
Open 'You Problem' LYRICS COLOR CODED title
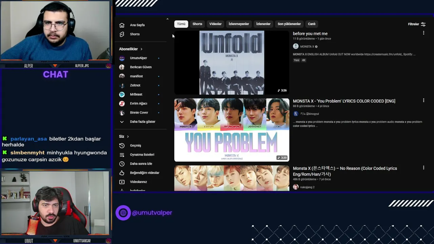[x=344, y=101]
